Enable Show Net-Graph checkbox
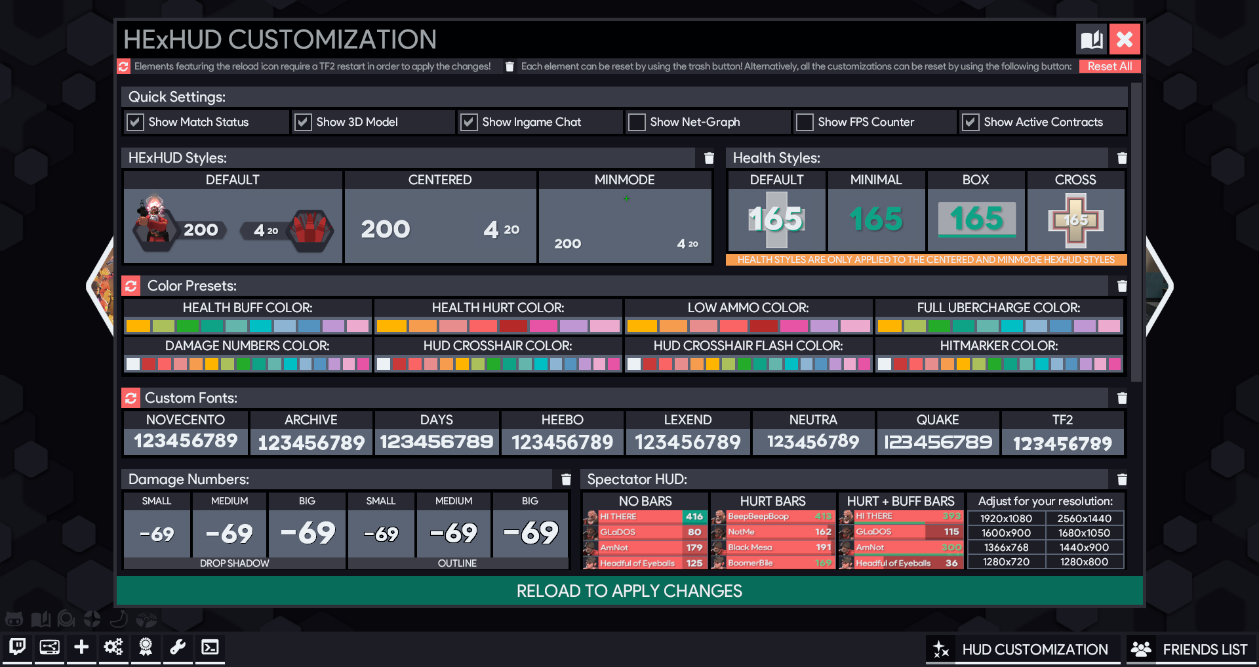1259x667 pixels. [637, 122]
